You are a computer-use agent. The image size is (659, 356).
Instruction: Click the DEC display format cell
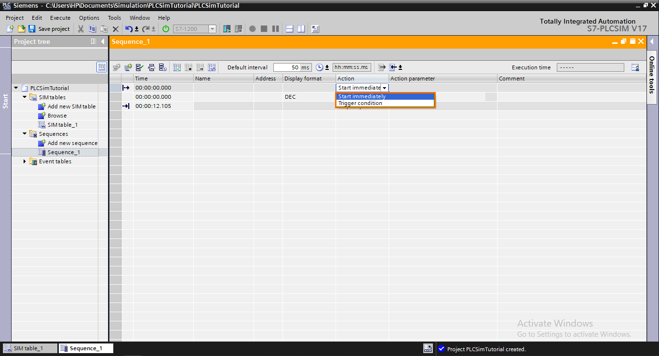[309, 97]
